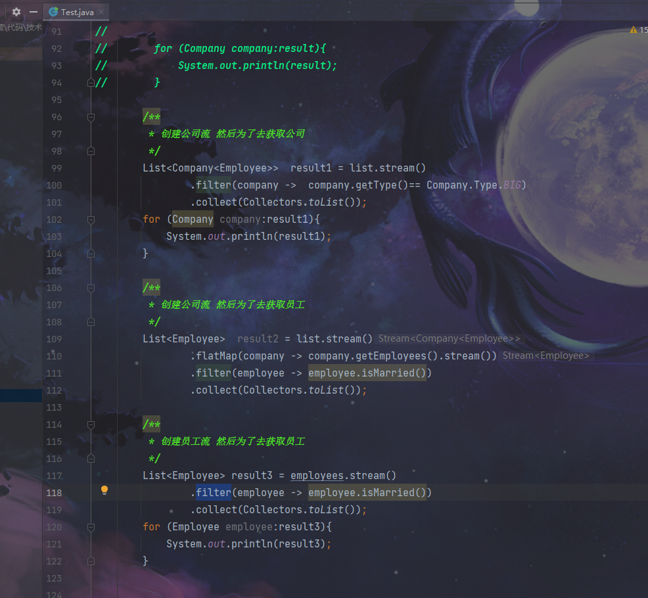
Task: Click toList on line 101
Action: 326,202
